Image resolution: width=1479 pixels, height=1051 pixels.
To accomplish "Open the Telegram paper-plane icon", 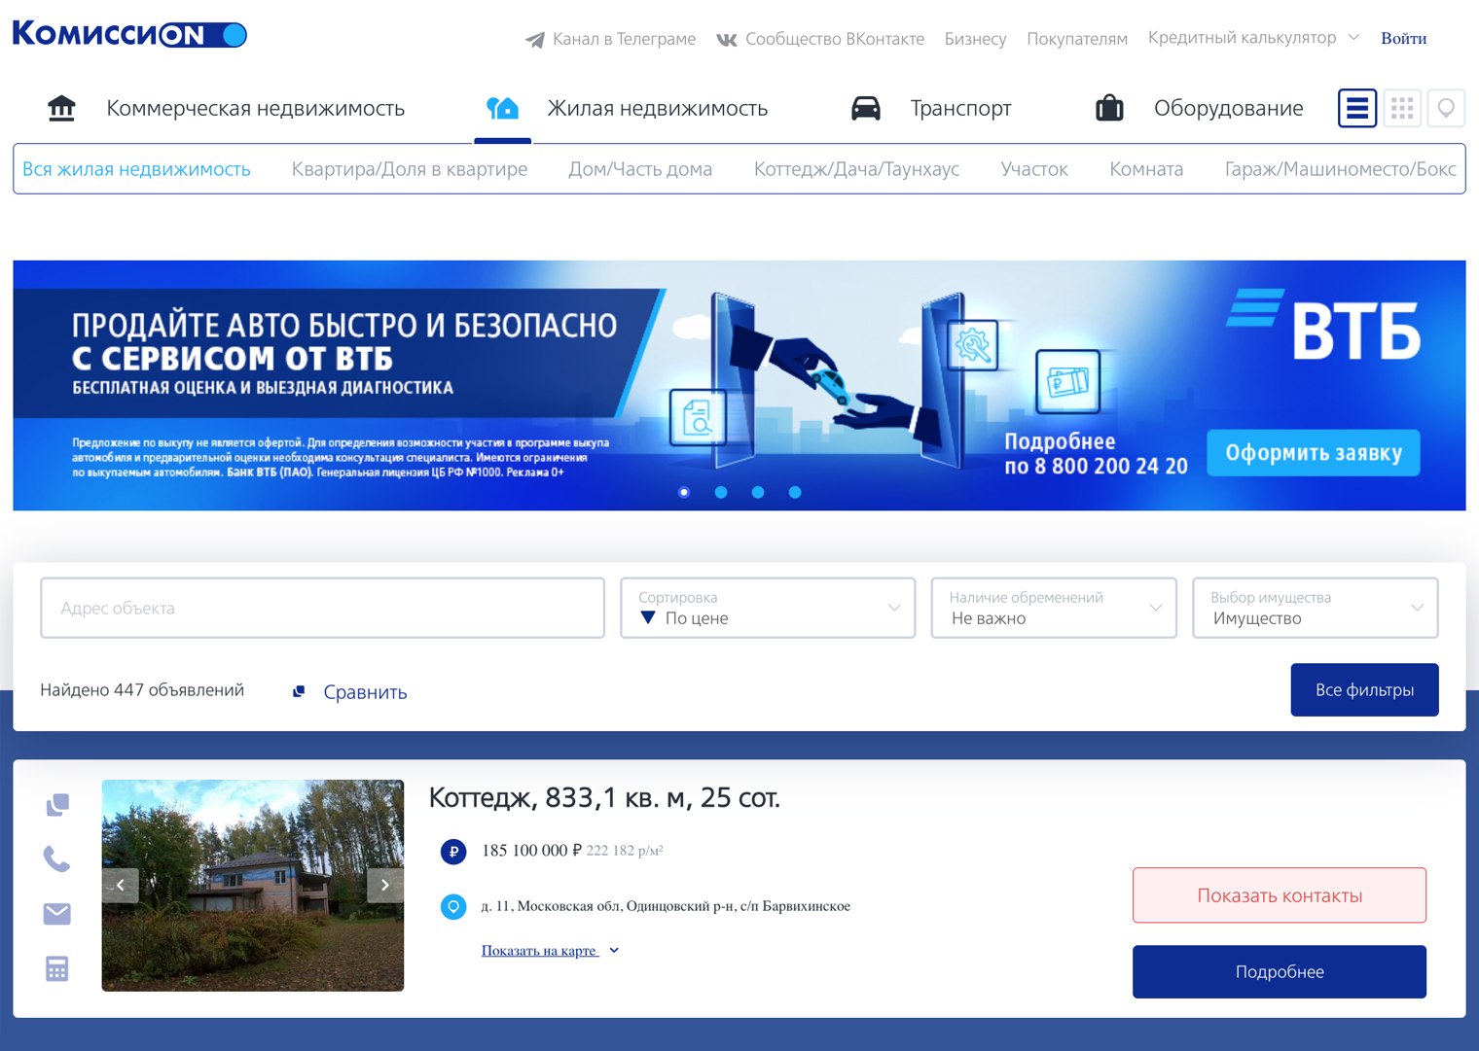I will point(535,40).
